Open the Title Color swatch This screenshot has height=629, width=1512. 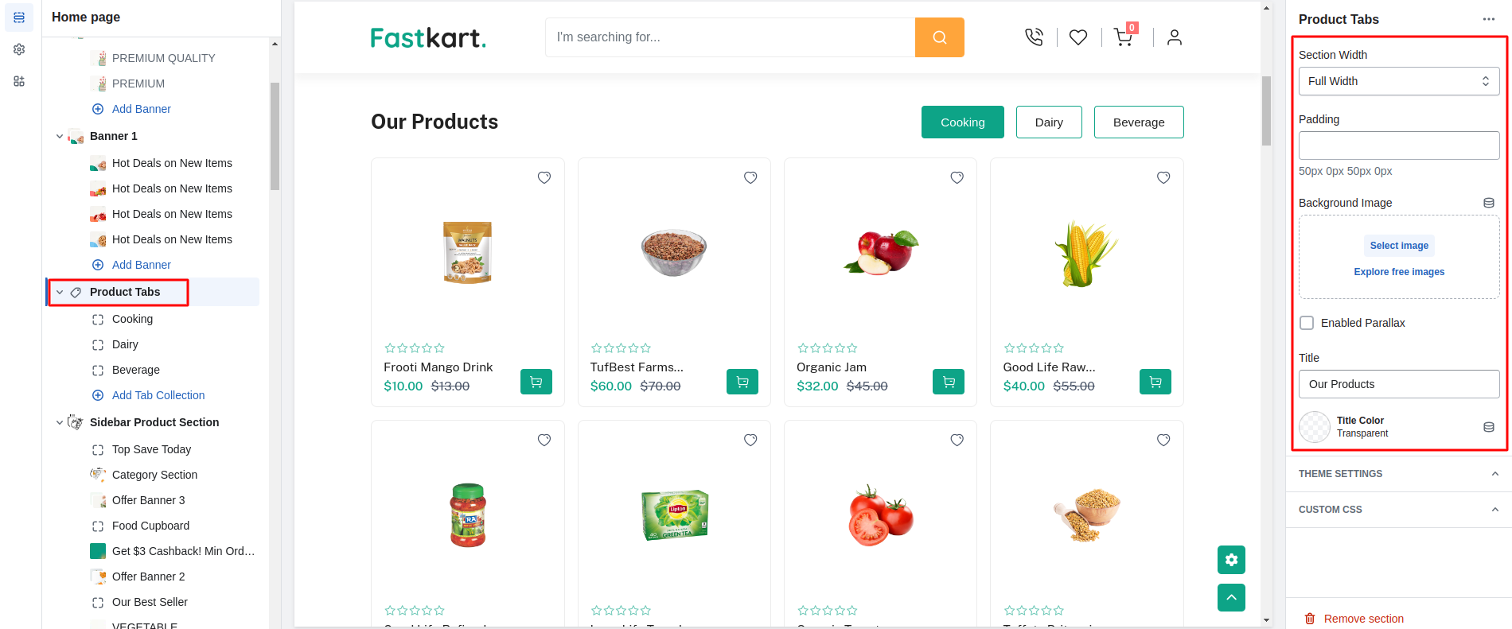pos(1315,427)
